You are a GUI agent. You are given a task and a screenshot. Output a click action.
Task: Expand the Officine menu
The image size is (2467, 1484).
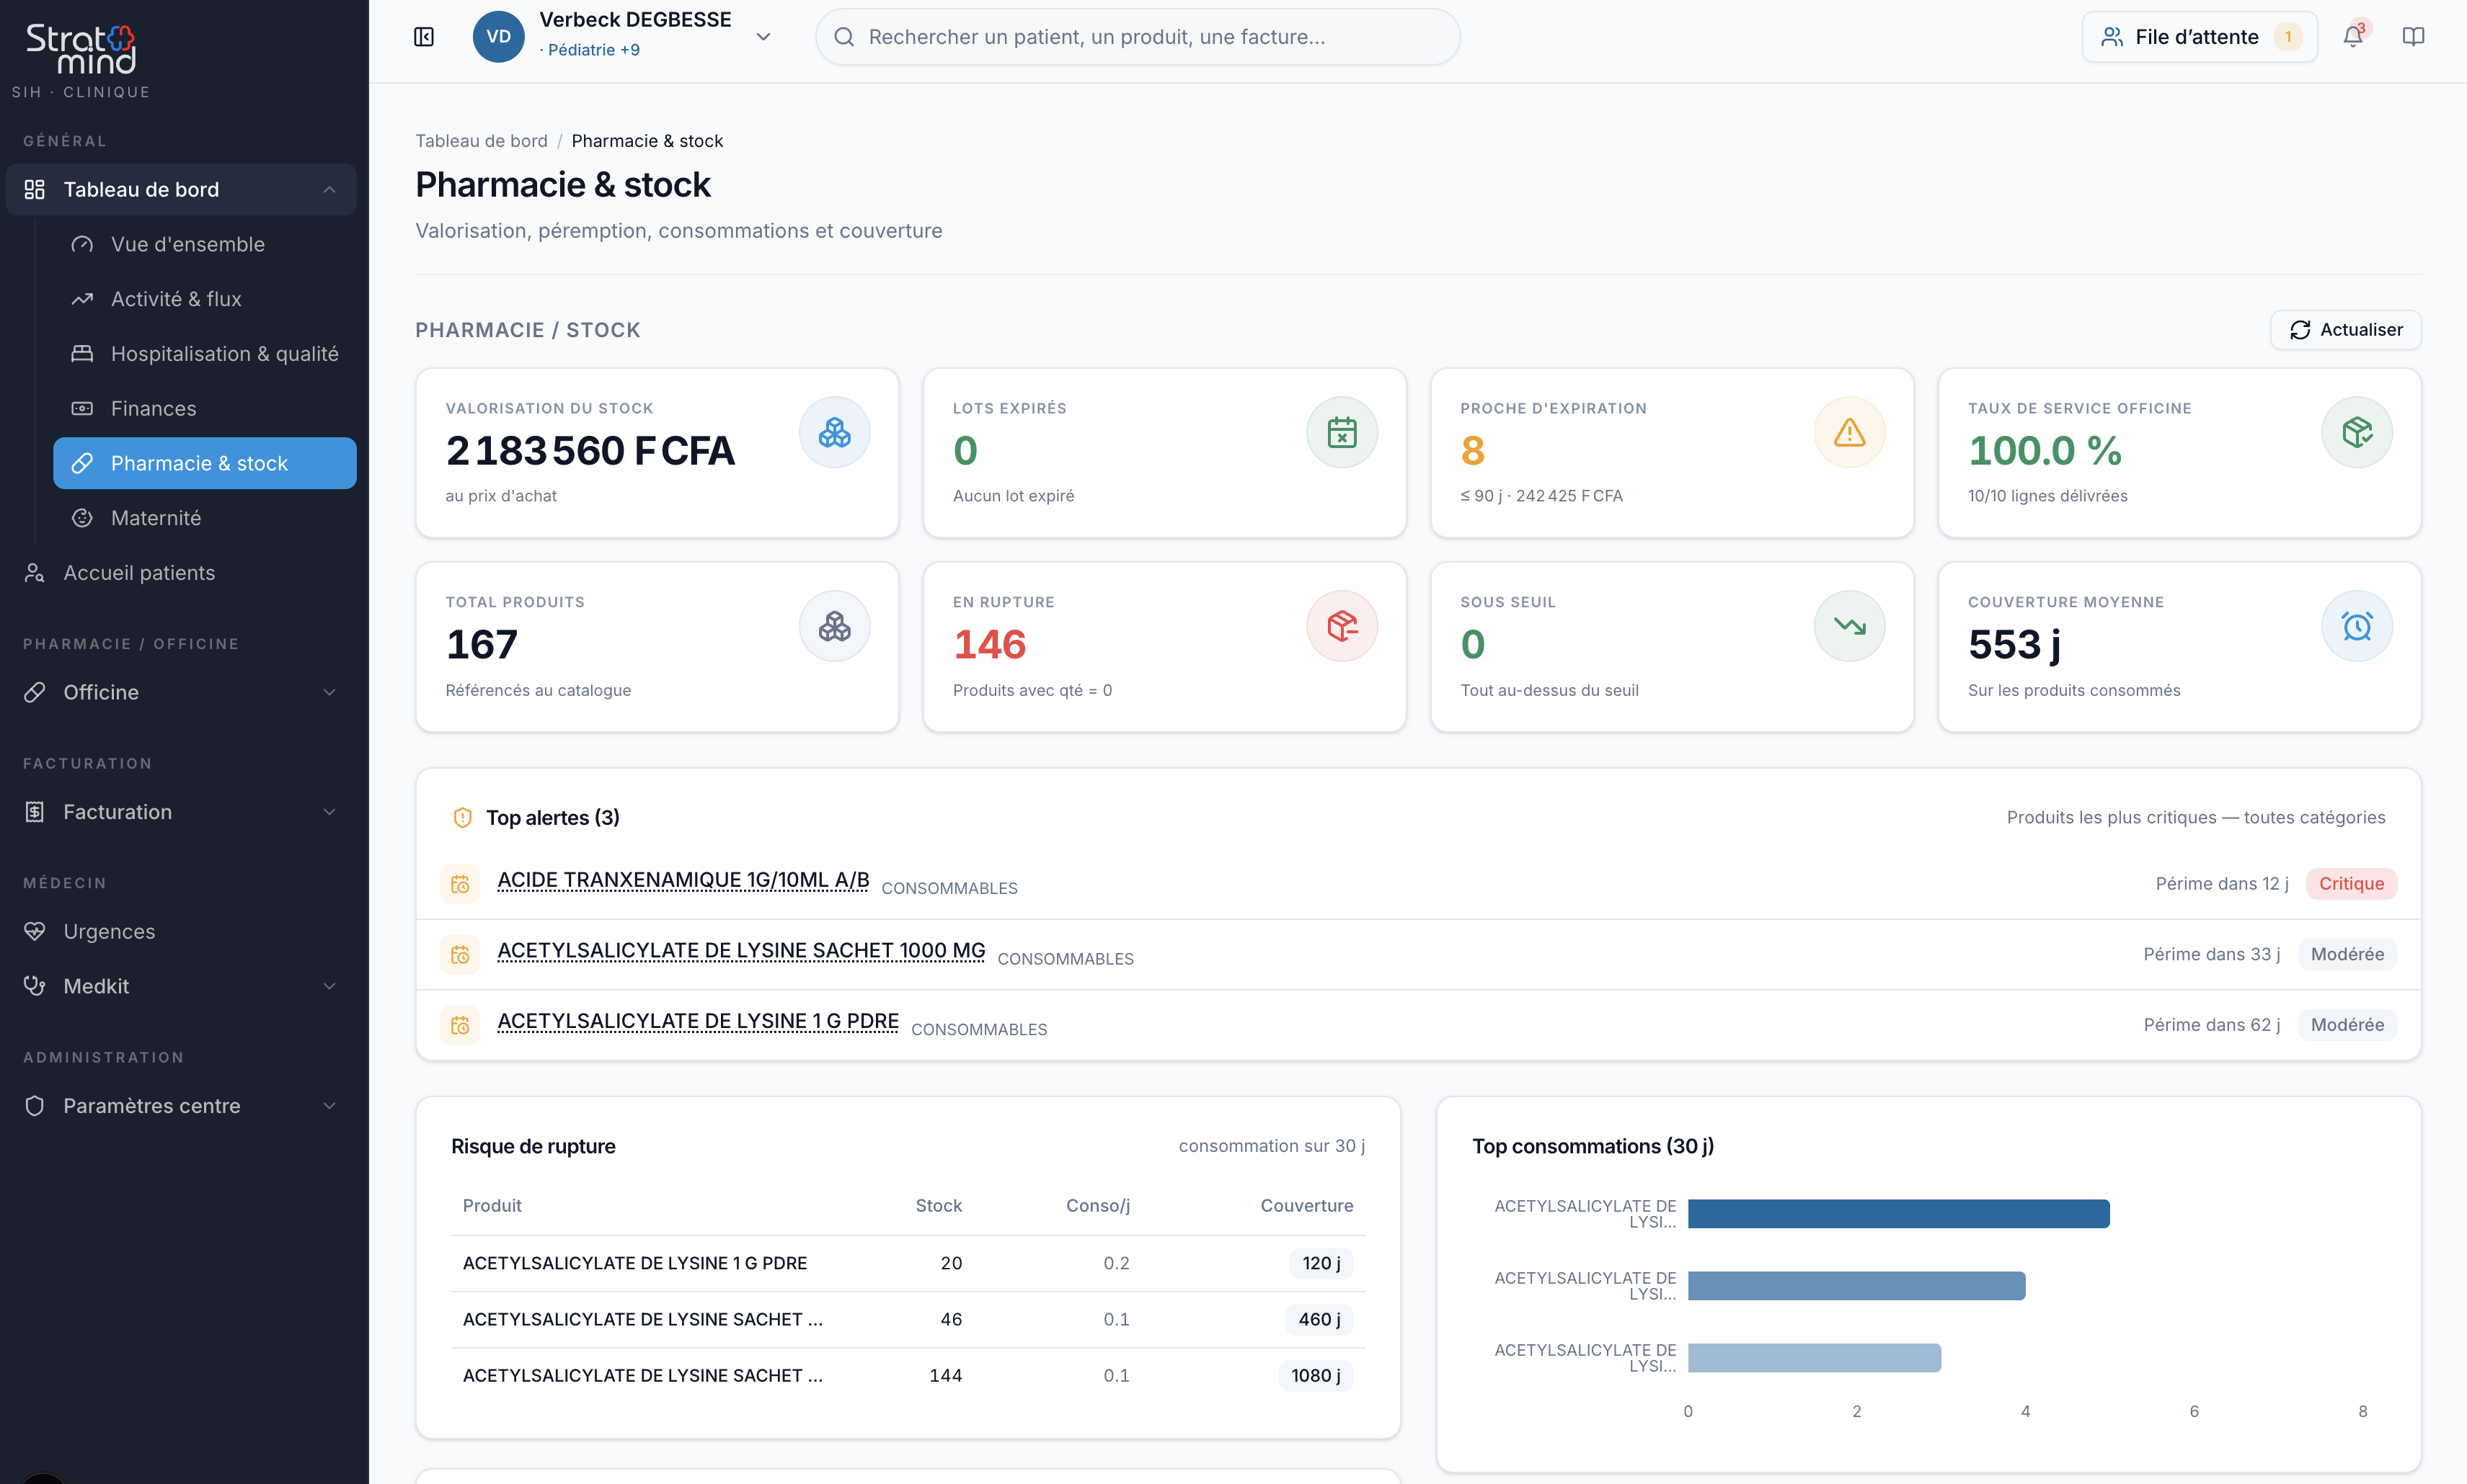click(181, 692)
